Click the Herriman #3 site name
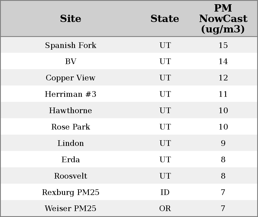 click(71, 94)
